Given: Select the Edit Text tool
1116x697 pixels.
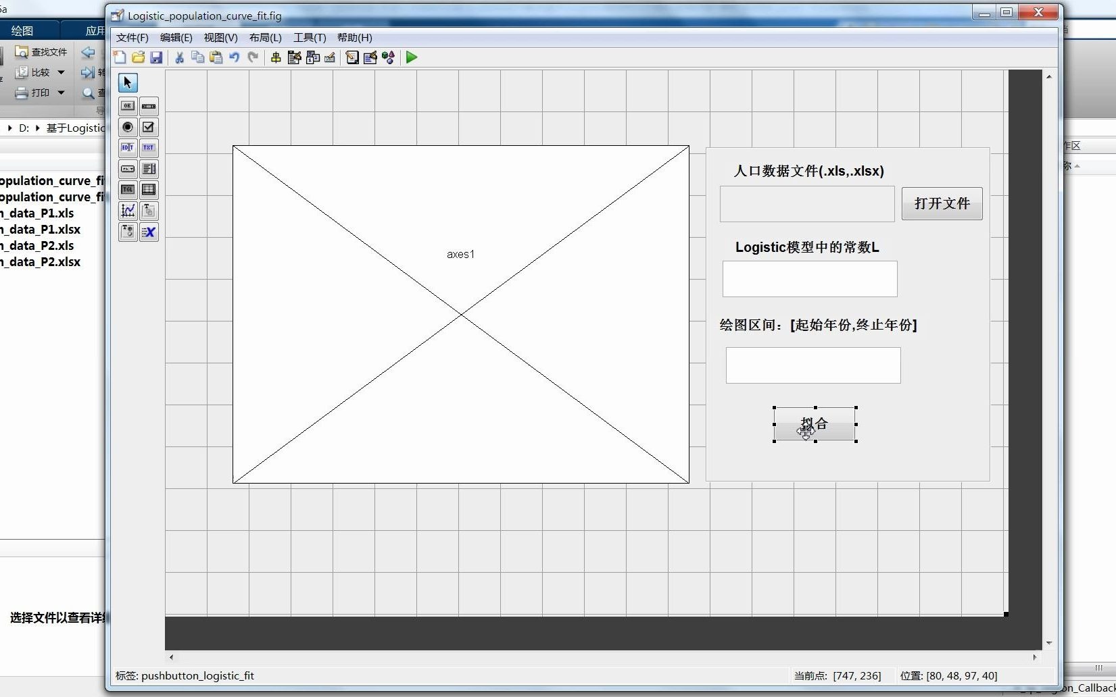Looking at the screenshot, I should (127, 148).
